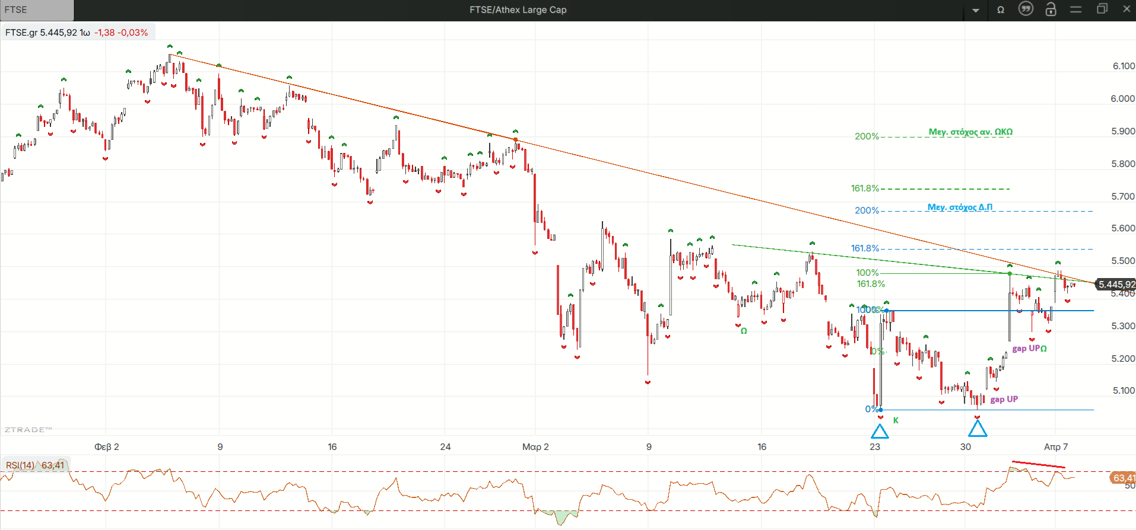1136x530 pixels.
Task: Click the blue triangle marker near 30
Action: coord(978,428)
